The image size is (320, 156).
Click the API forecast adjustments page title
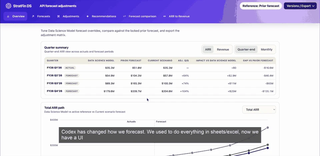point(58,6)
